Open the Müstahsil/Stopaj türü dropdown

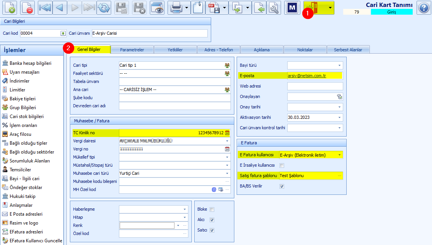227,165
